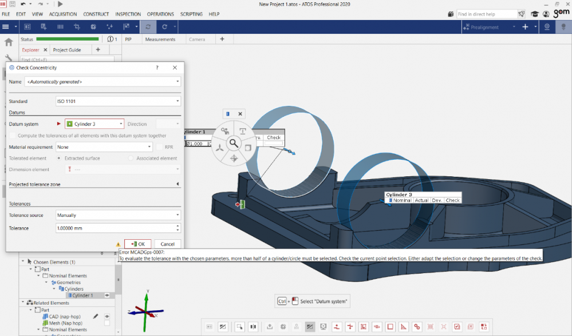This screenshot has width=572, height=336.
Task: Open the INSPECTION menu
Action: (128, 14)
